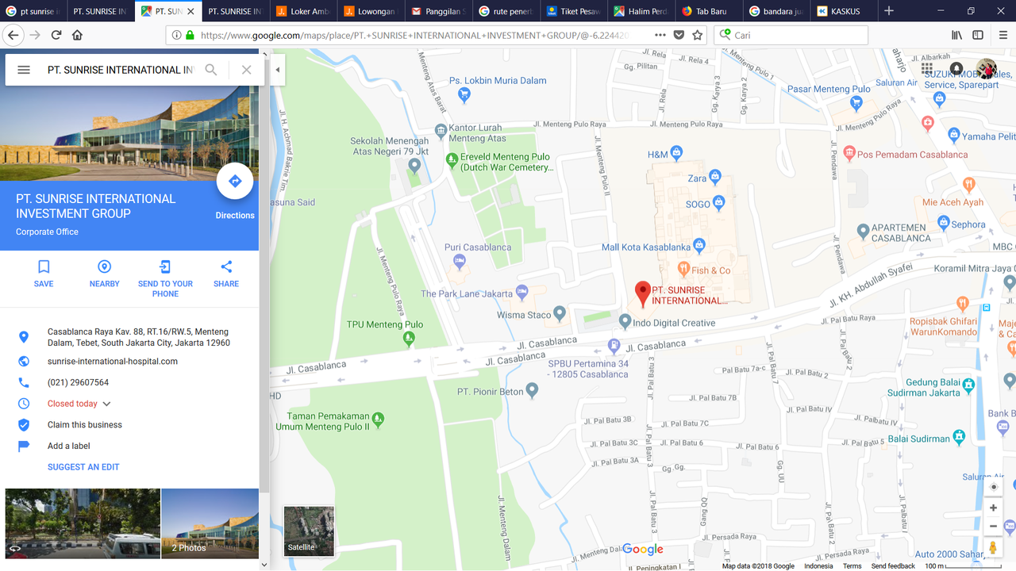Click SUGGEST AN EDIT link
The width and height of the screenshot is (1016, 571).
(83, 467)
